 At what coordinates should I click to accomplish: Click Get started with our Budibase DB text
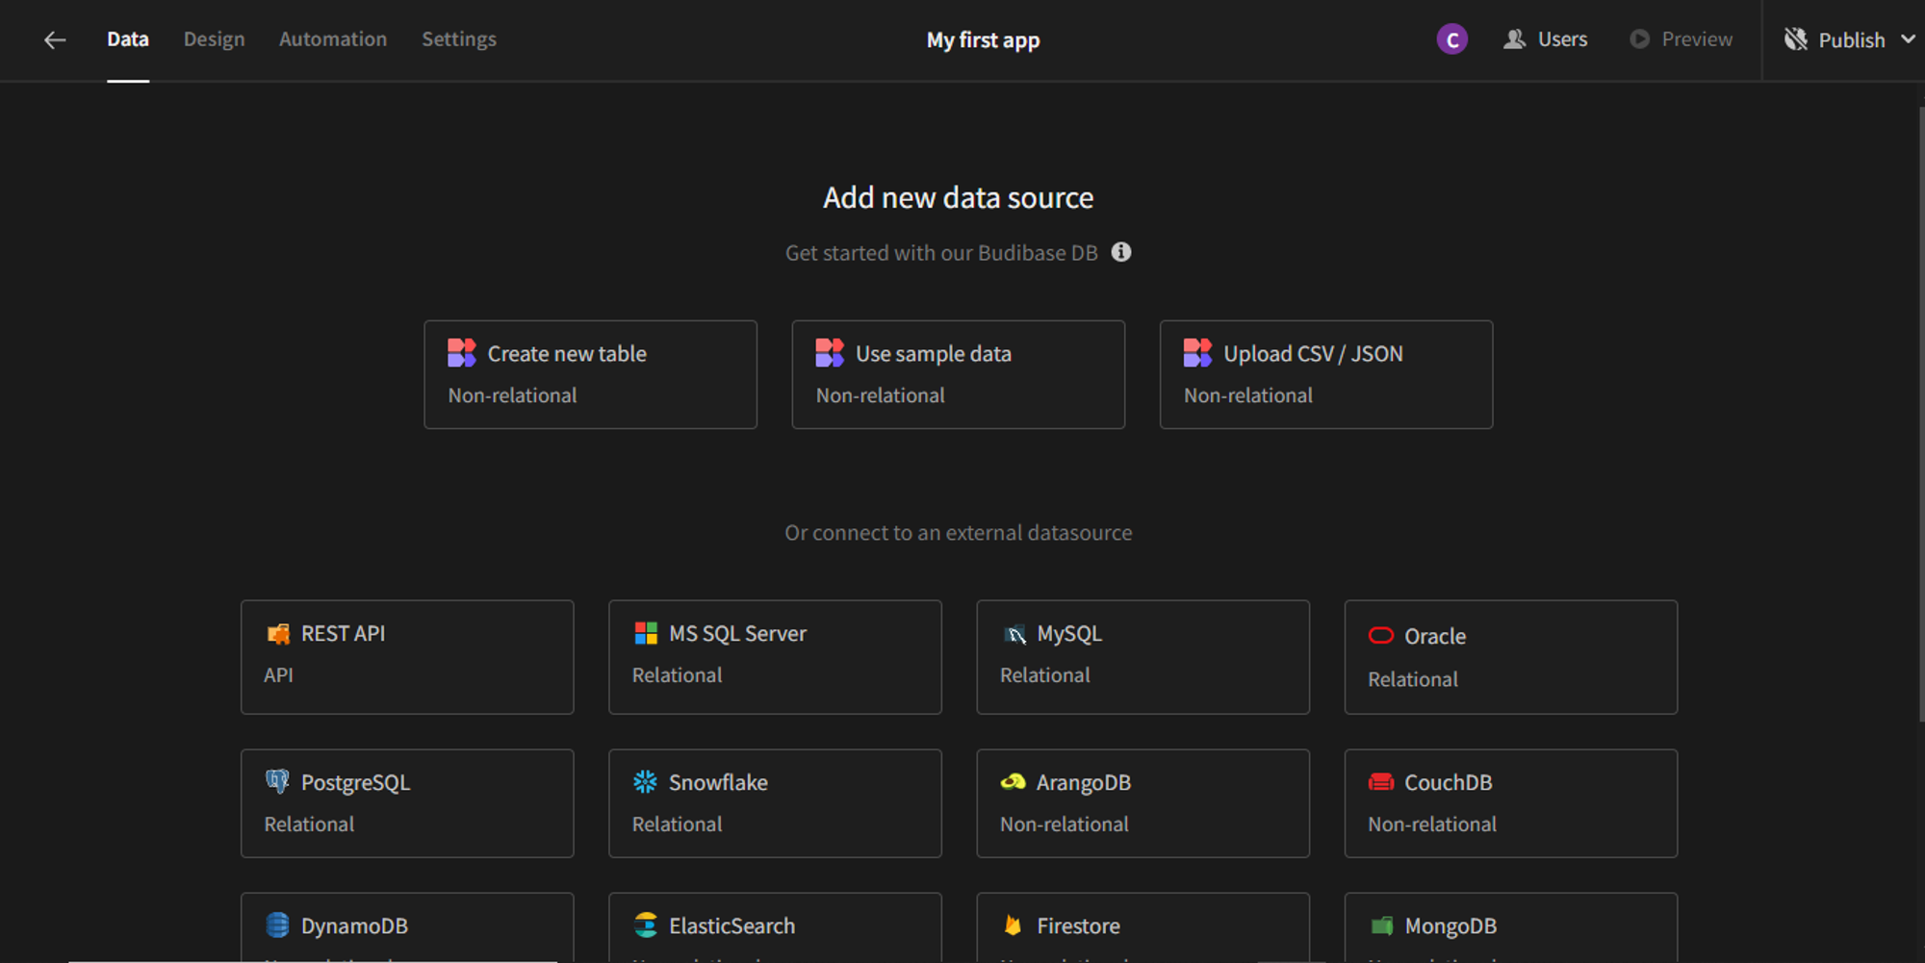click(941, 253)
